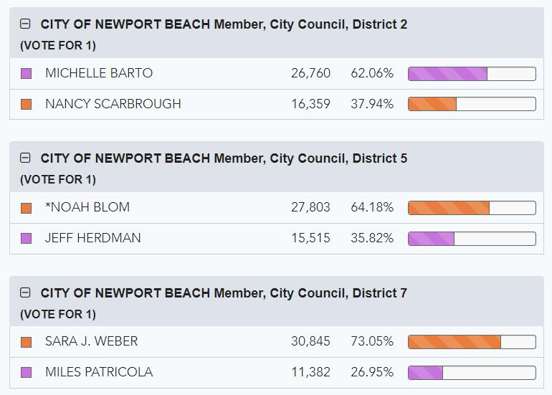Click Jeff Herdman's purple color square

pos(27,239)
